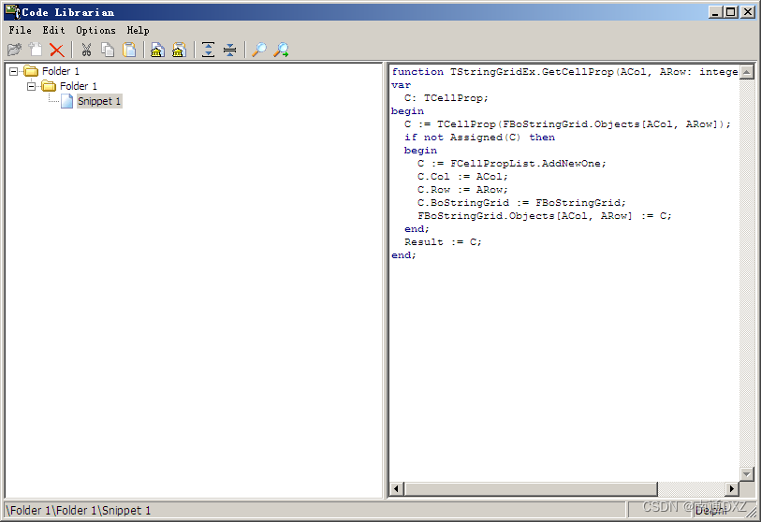
Task: Click the 'C := FCellPropList.AddNewOne;' line
Action: coord(512,164)
